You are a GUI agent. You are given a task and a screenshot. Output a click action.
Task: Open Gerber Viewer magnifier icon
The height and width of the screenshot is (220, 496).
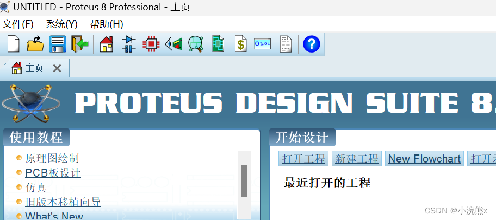pos(195,44)
